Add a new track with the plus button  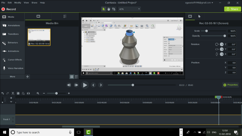click(11, 98)
